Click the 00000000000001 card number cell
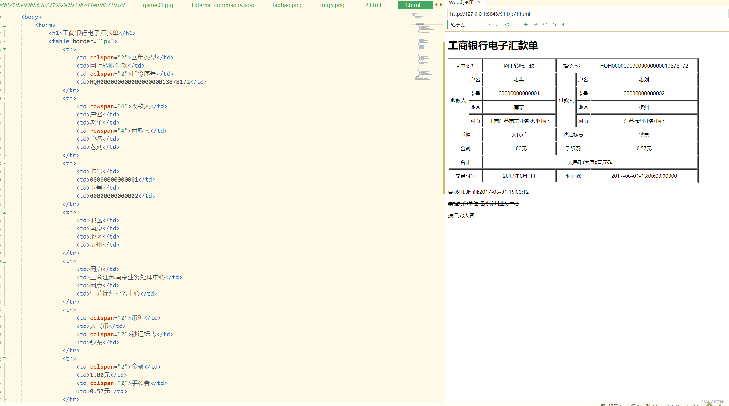Viewport: 729px width, 406px height. click(x=519, y=93)
